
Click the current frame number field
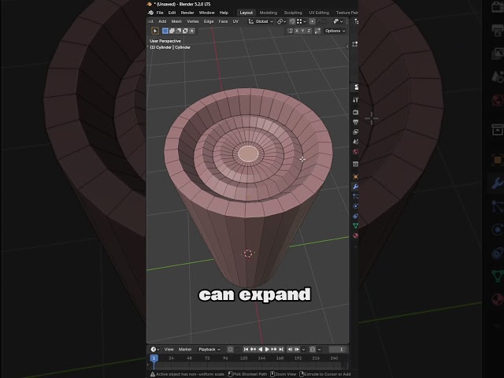(338, 350)
